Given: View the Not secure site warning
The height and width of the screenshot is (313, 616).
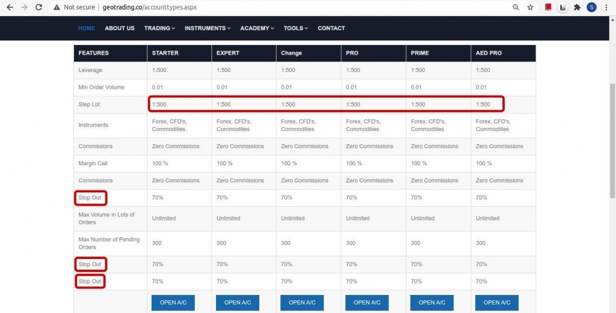Looking at the screenshot, I should (74, 7).
